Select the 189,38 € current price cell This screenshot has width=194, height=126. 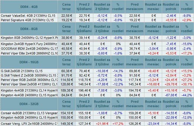66,91
